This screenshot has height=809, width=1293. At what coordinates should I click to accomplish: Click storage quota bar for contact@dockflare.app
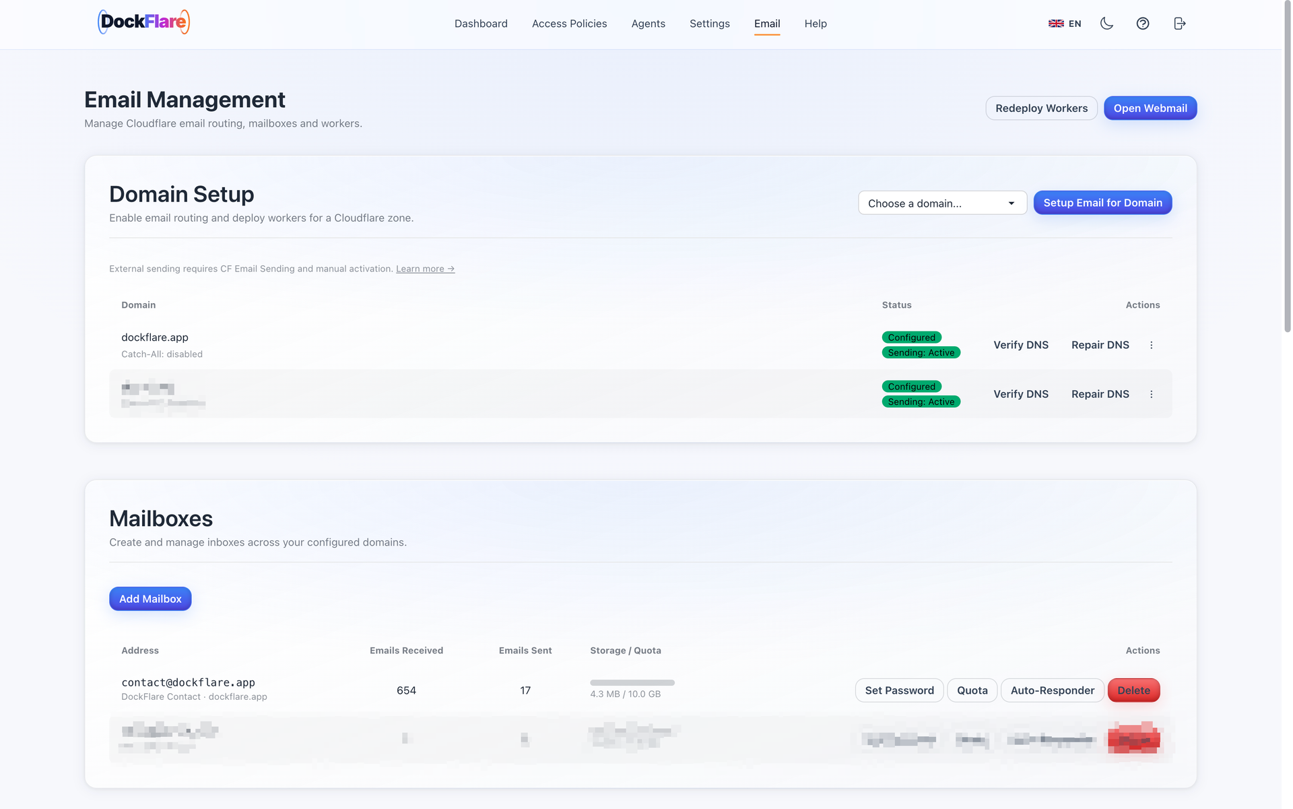point(632,683)
